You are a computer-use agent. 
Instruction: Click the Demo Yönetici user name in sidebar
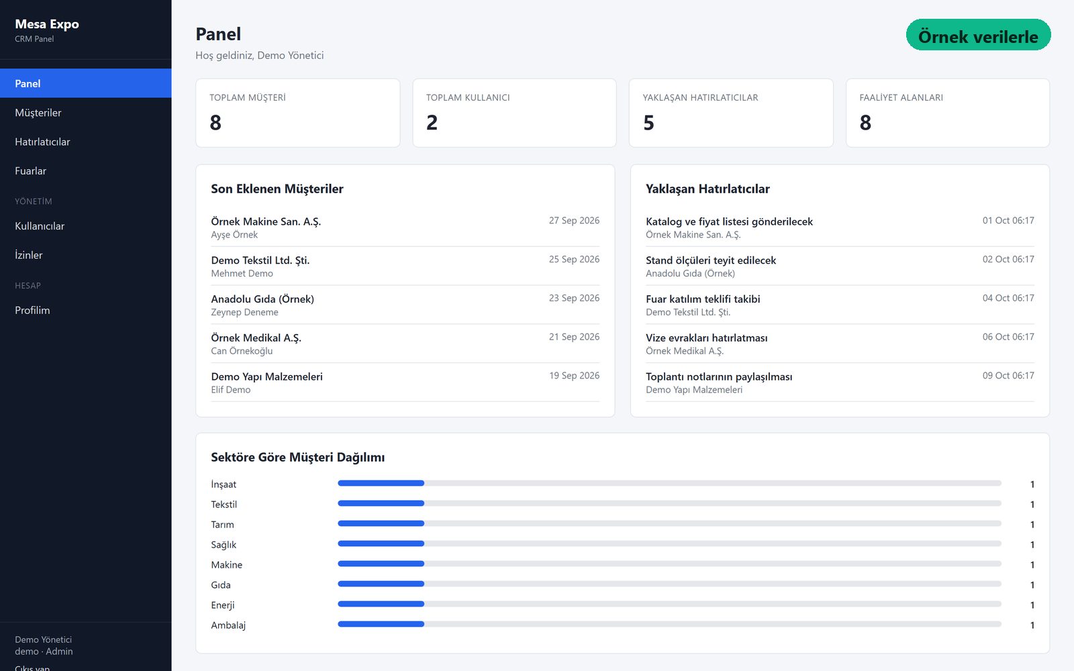(43, 639)
